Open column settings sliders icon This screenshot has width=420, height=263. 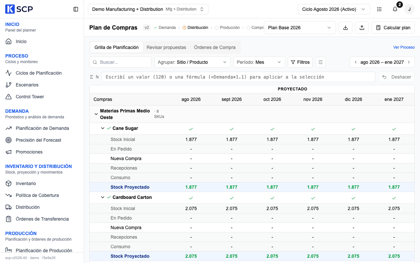tap(321, 62)
